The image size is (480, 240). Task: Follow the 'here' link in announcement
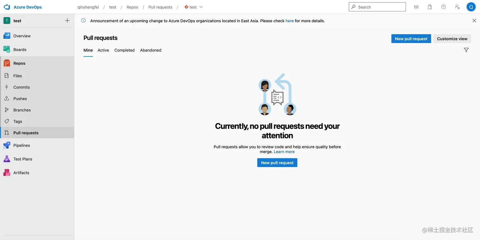click(290, 21)
